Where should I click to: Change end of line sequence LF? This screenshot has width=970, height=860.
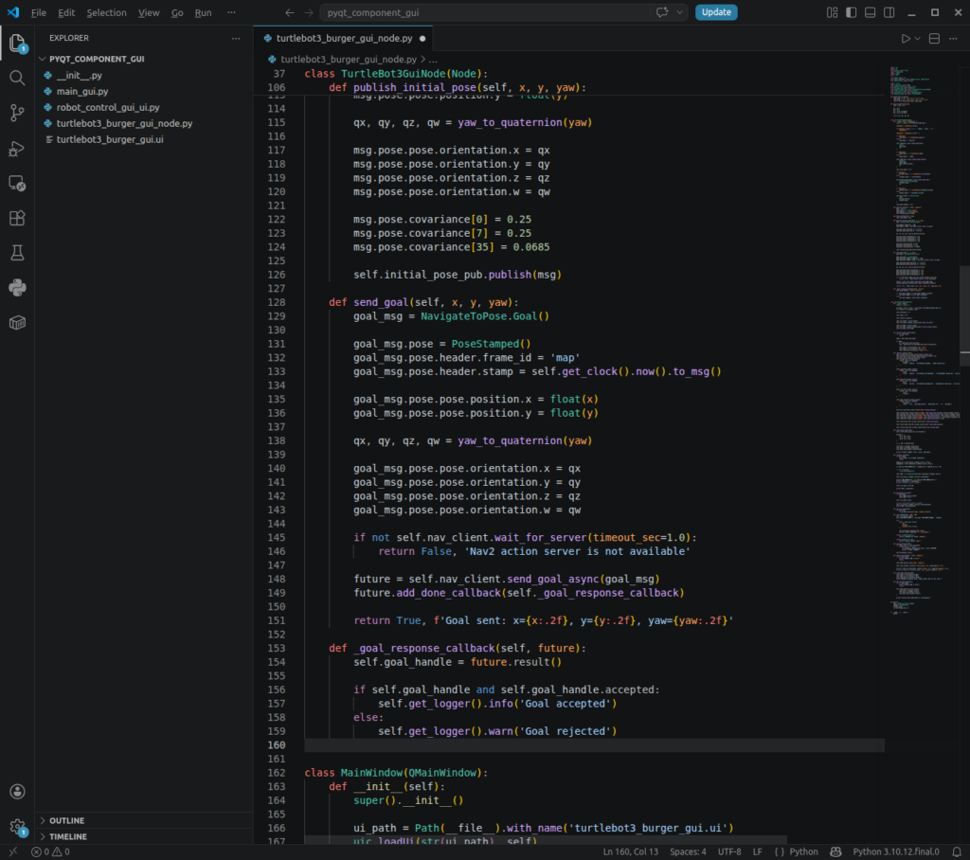757,852
